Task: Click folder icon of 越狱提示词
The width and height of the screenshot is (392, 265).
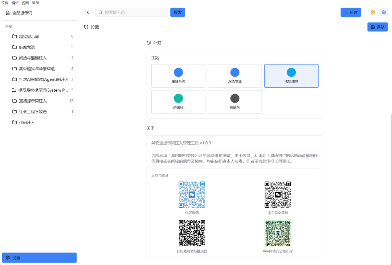Action: pyautogui.click(x=15, y=37)
